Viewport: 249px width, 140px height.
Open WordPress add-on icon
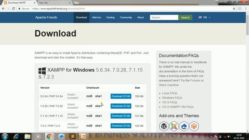coord(164,126)
